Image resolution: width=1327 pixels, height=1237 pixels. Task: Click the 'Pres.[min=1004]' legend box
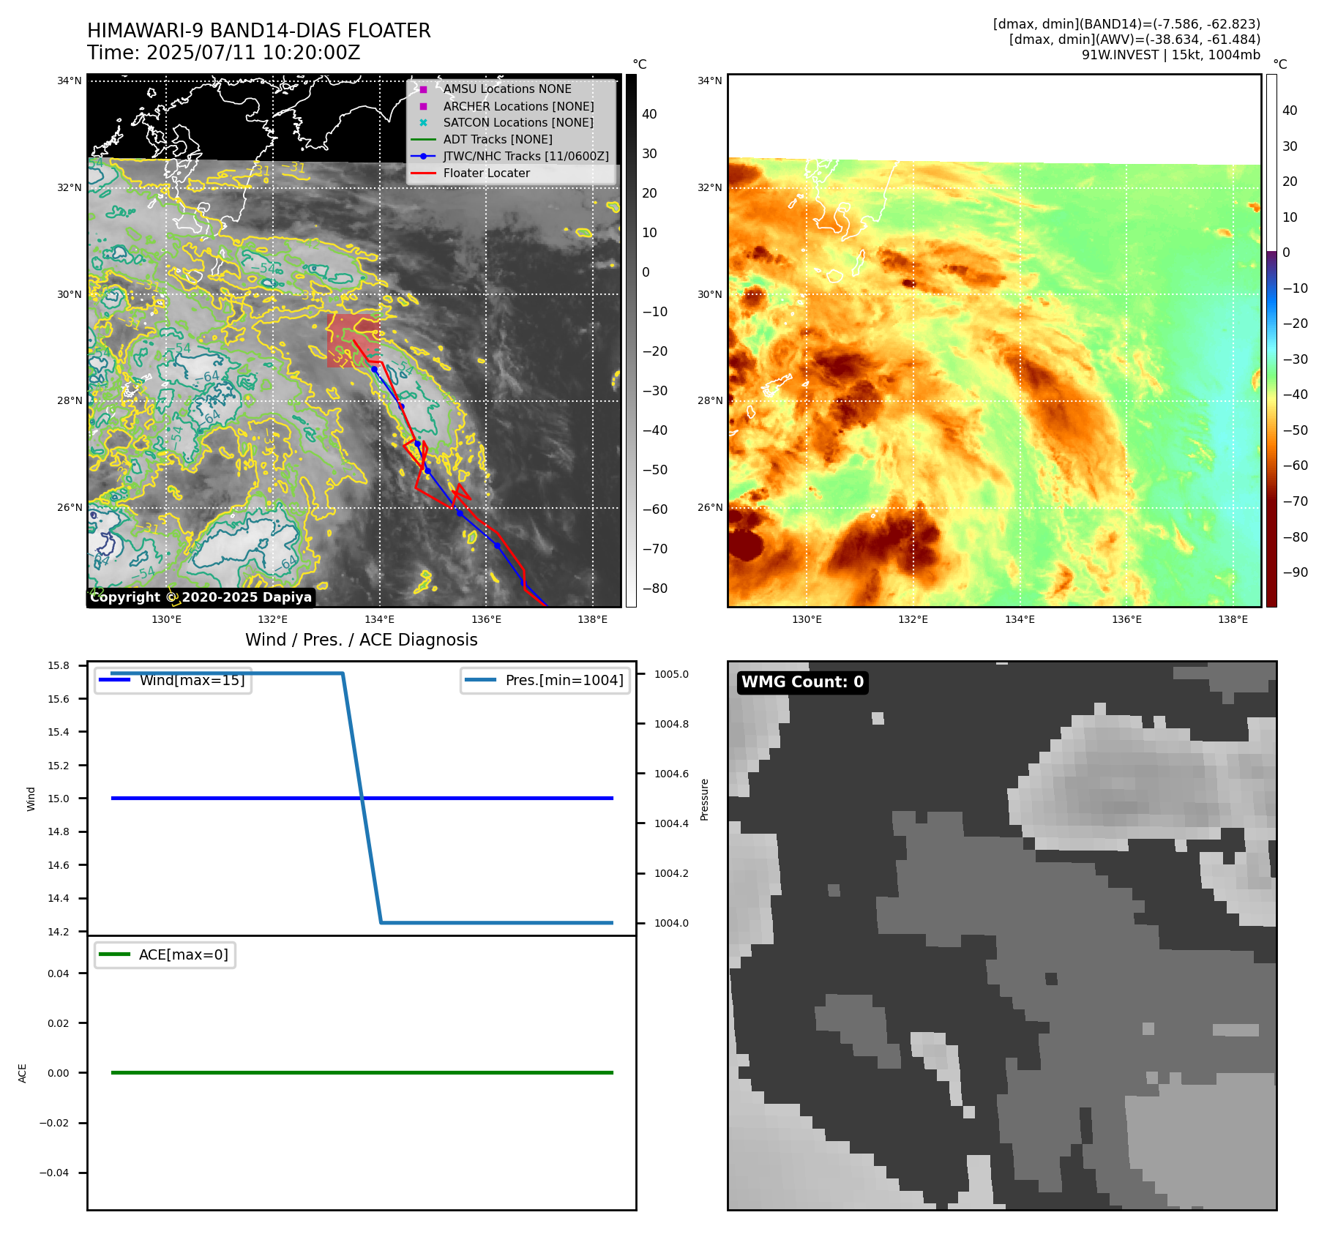click(x=545, y=681)
